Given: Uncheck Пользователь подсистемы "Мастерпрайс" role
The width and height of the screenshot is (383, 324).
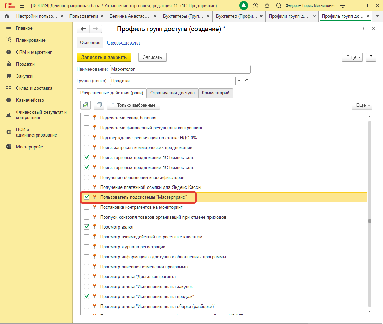Looking at the screenshot, I should coord(87,197).
